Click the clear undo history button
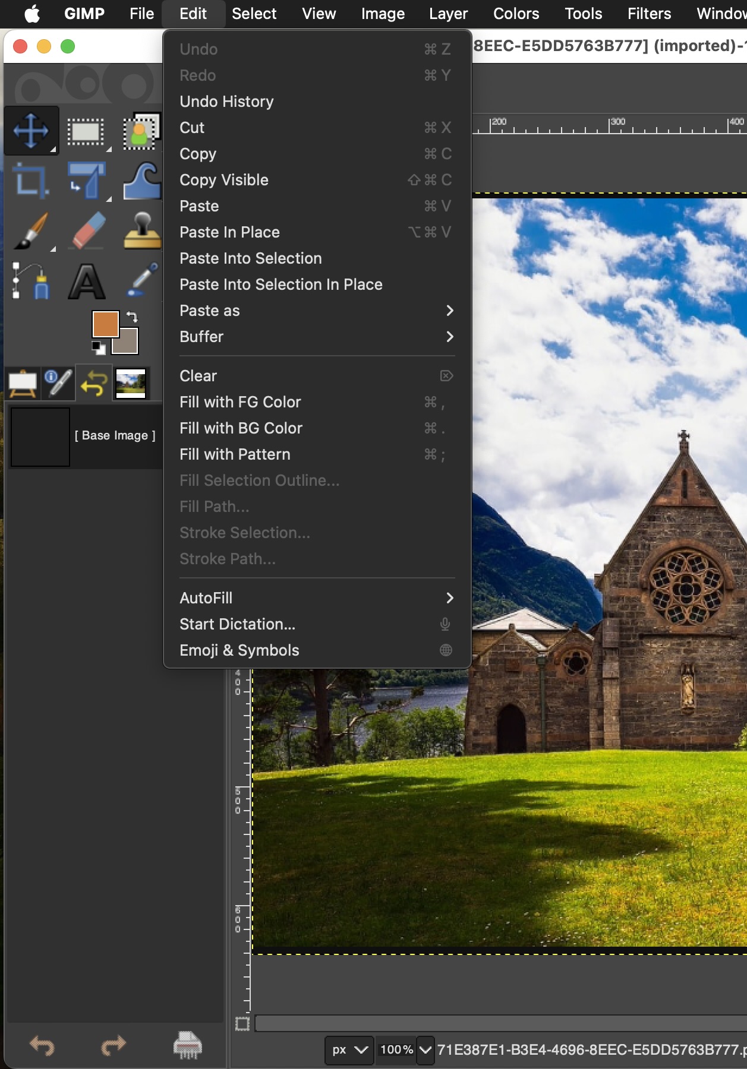 click(x=187, y=1046)
